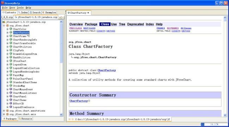Click the tab scroll right arrow

(63, 17)
